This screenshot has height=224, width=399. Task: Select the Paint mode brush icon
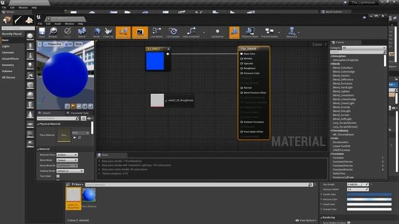[x=18, y=20]
